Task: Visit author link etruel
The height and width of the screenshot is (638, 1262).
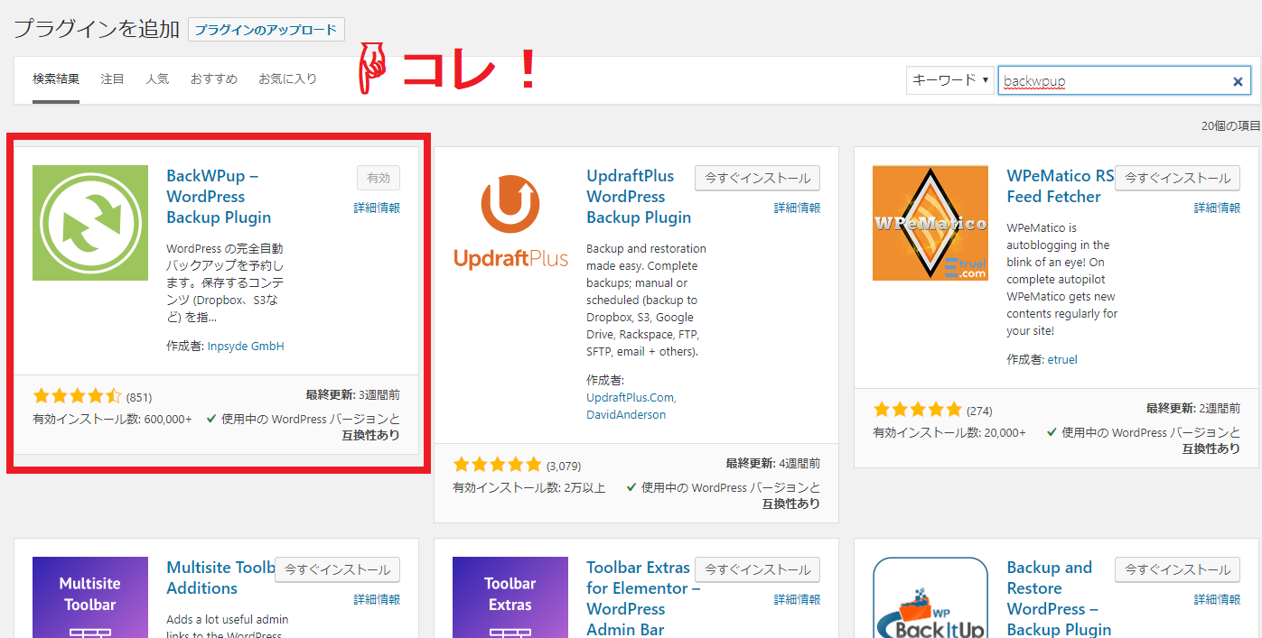Action: (x=1062, y=359)
